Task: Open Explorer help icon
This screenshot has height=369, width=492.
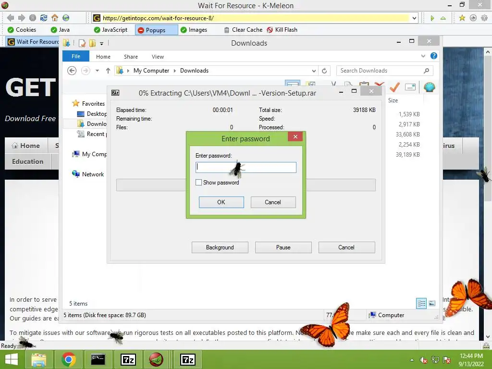Action: click(434, 56)
